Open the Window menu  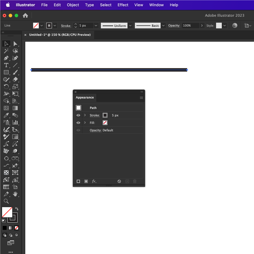[156, 5]
